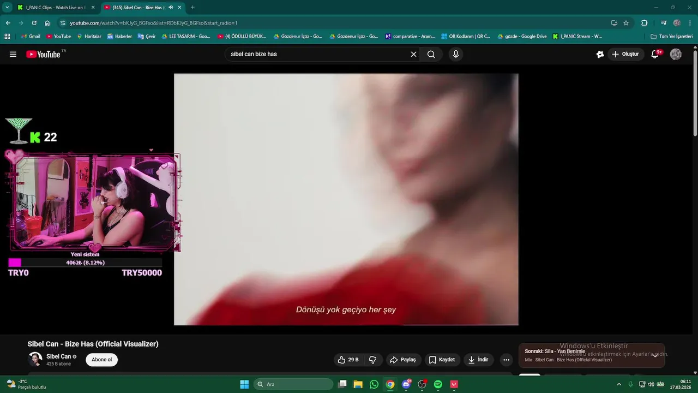
Task: Click the browser address bar URL
Action: click(x=154, y=23)
